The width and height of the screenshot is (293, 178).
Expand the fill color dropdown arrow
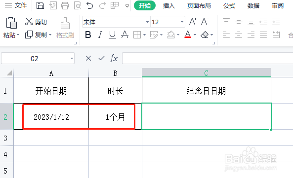[x=178, y=35]
